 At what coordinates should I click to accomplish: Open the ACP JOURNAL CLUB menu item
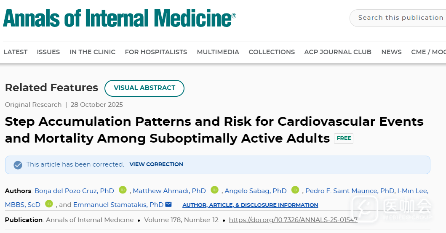(x=338, y=52)
